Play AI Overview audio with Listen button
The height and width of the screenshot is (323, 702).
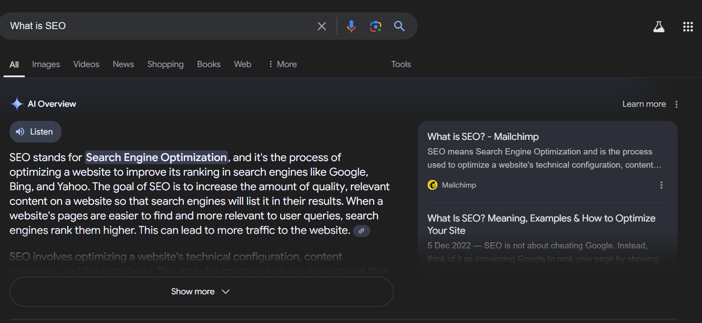coord(35,131)
